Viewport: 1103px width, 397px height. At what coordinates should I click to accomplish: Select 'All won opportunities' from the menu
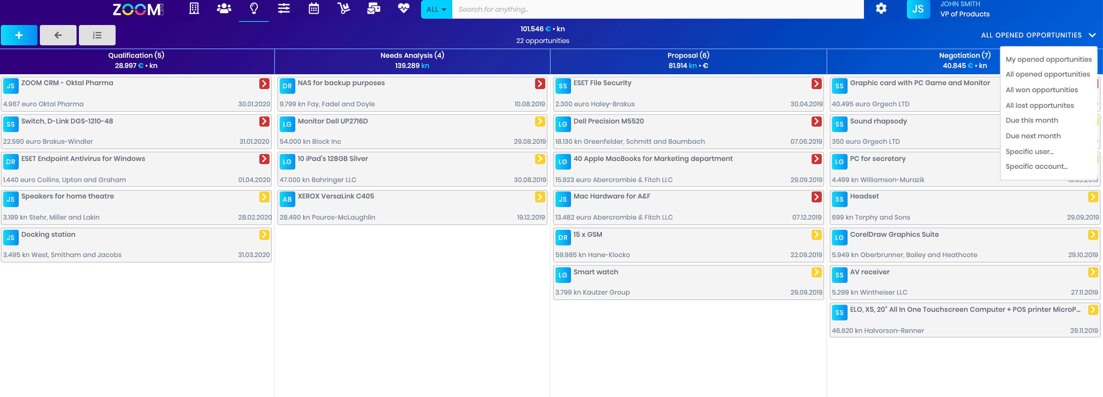click(x=1042, y=89)
